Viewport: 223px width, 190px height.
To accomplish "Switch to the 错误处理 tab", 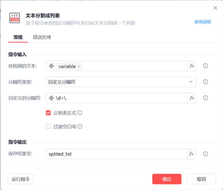I will (42, 37).
